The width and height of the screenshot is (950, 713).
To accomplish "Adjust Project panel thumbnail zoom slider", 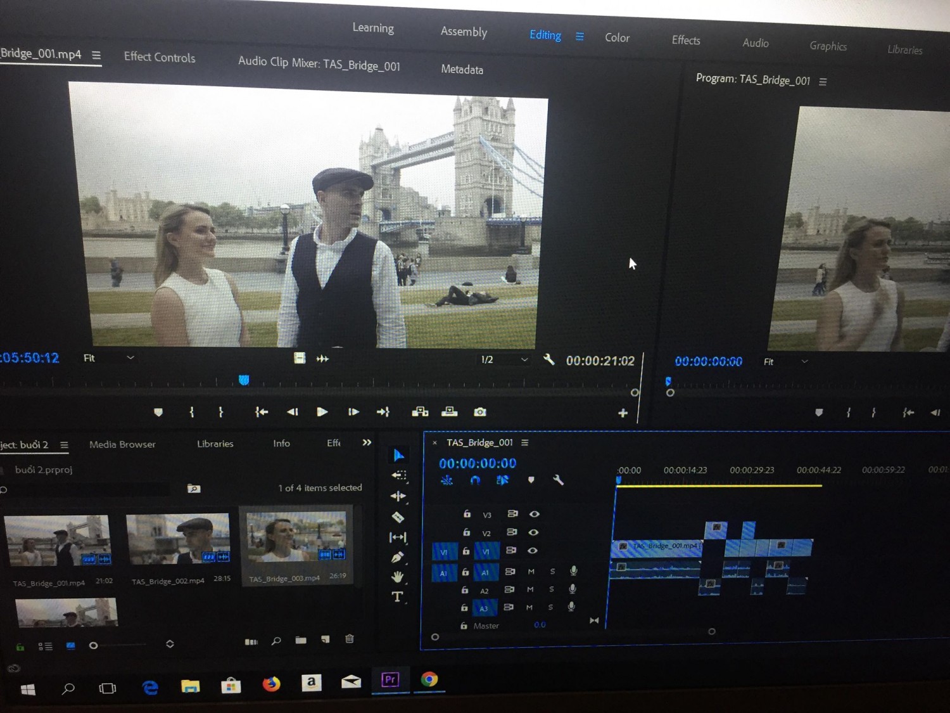I will tap(93, 645).
